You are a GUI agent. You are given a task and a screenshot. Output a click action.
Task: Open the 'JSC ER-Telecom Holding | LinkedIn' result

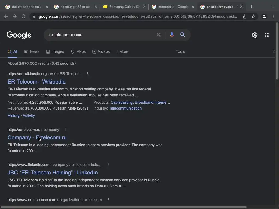click(x=53, y=173)
